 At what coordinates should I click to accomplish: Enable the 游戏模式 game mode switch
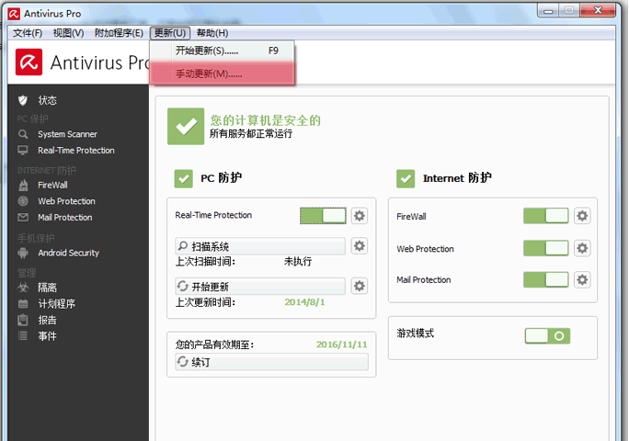coord(547,336)
